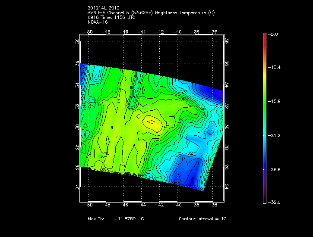The image size is (313, 237).
Task: Select the Max Tb value -11.8750
Action: point(123,219)
